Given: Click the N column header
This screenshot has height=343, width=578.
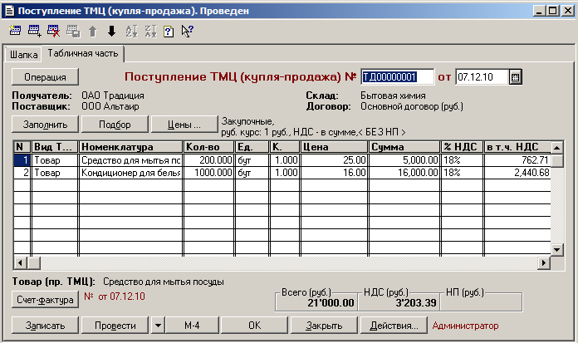Looking at the screenshot, I should (22, 147).
